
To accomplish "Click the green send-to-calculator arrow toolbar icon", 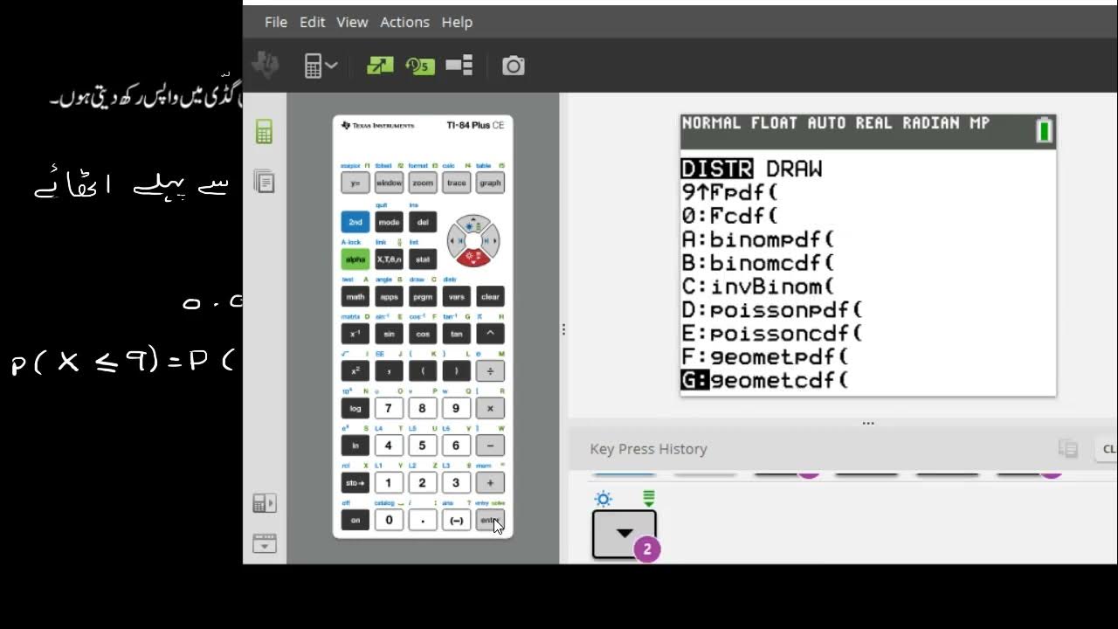I will coord(380,66).
